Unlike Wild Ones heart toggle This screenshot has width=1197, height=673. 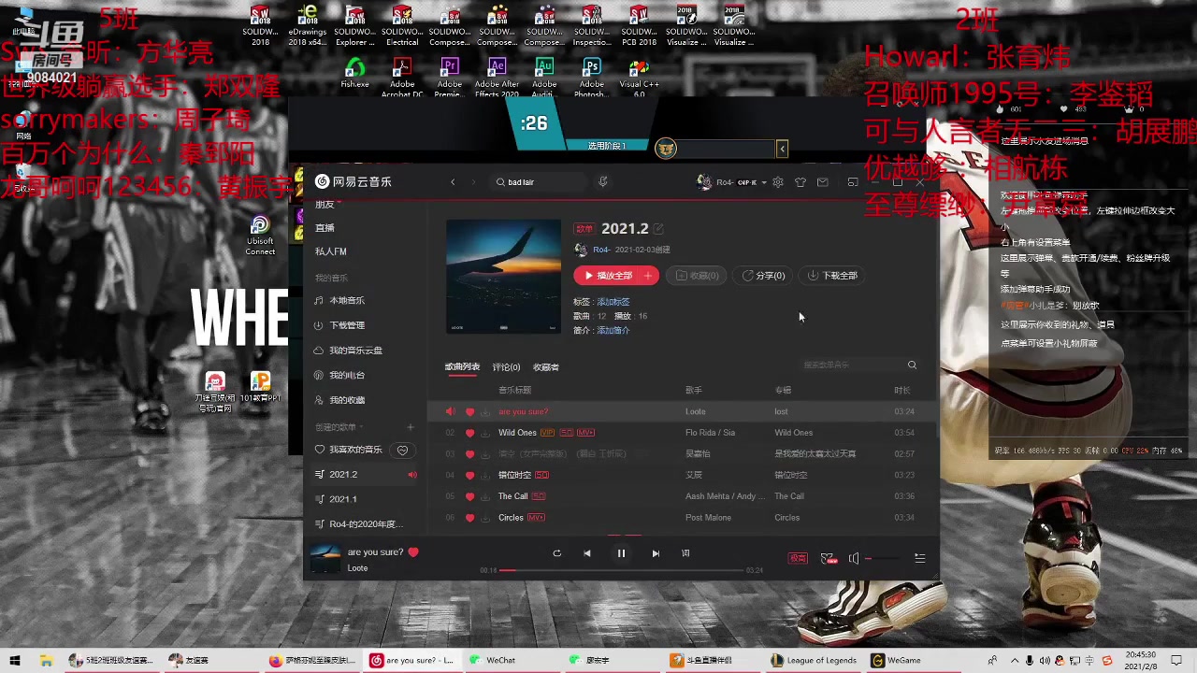pos(469,433)
